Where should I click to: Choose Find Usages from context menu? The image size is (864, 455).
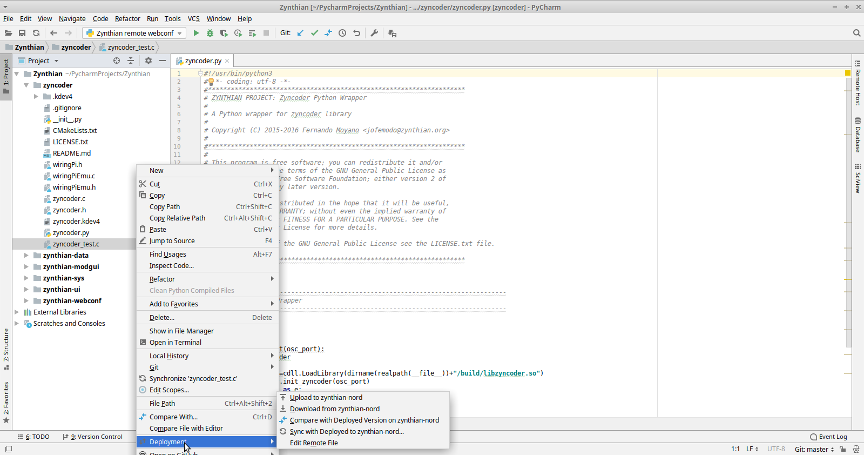point(207,255)
